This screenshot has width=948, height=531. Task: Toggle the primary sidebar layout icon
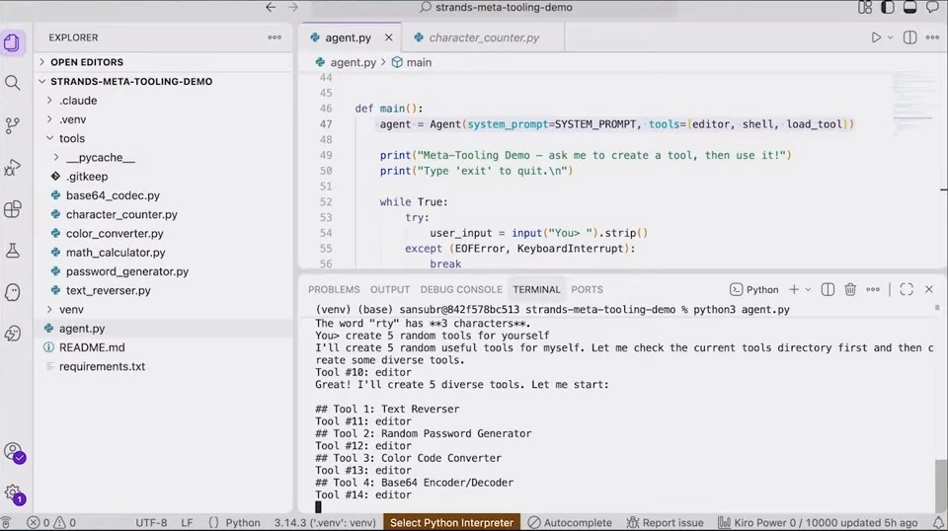[888, 7]
